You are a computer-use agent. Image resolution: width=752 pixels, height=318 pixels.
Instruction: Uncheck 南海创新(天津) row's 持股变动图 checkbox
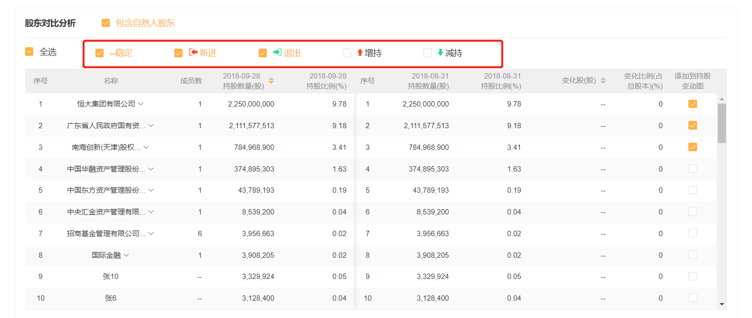click(x=693, y=147)
